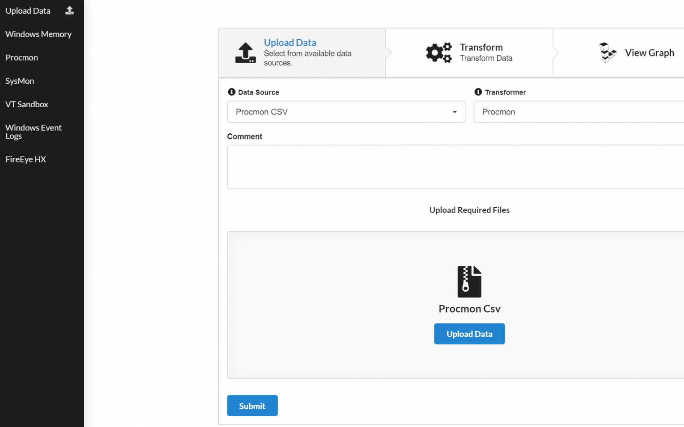684x427 pixels.
Task: Open the Procmon CSV data source dropdown
Action: [x=346, y=112]
